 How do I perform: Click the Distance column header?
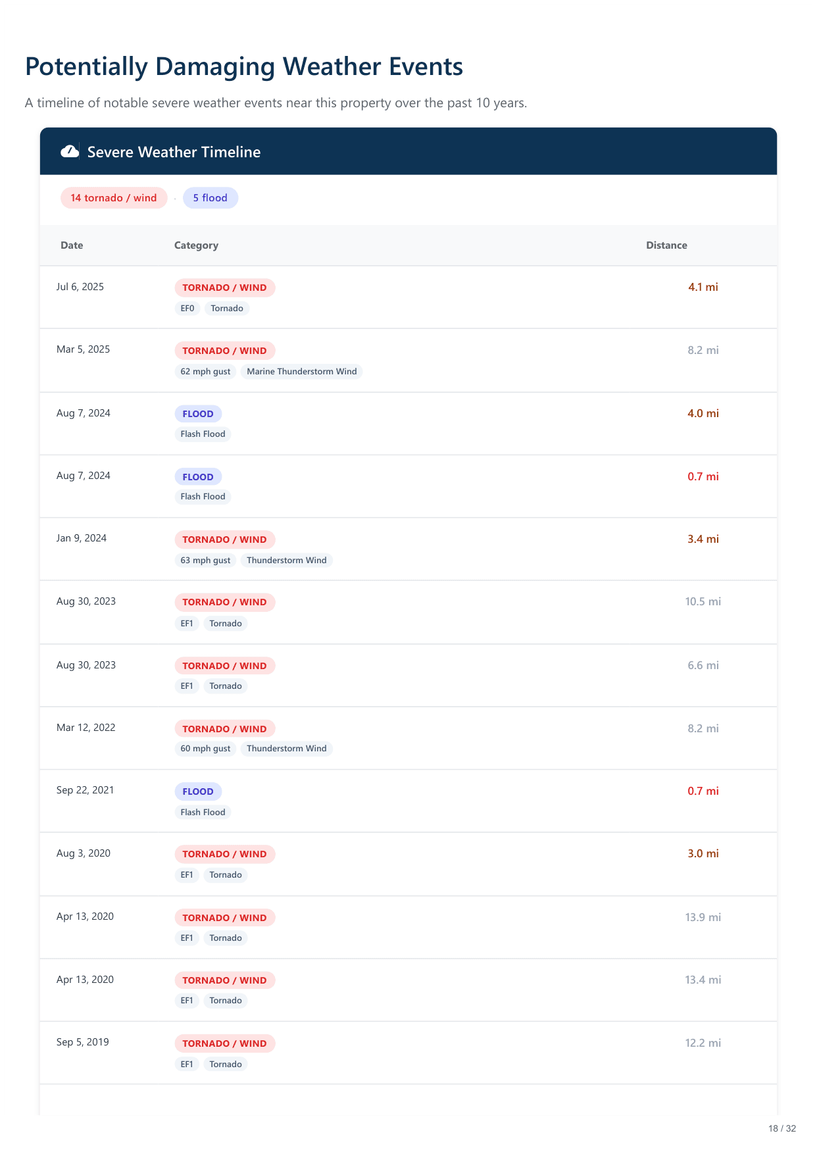click(666, 245)
